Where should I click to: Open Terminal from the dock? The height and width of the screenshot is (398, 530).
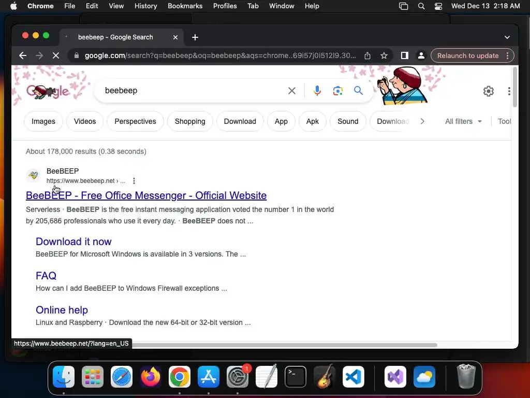[296, 377]
